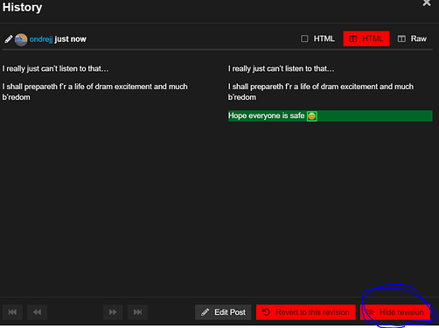Viewport: 439px width, 328px height.
Task: Click left 'I really just can't listen to that…'
Action: coord(55,69)
